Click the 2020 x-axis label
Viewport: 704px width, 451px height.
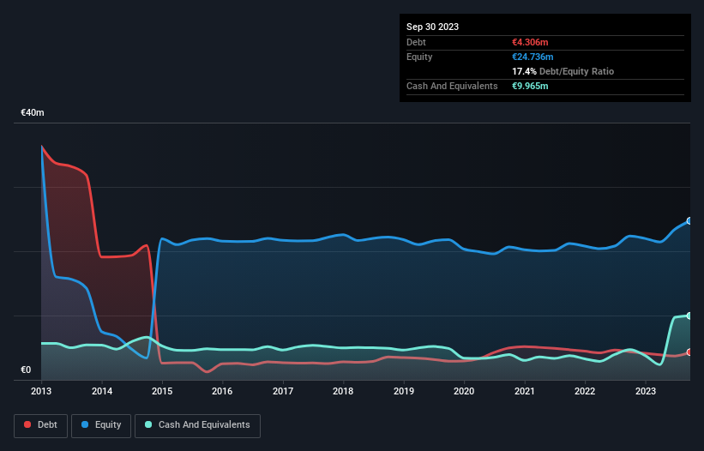[464, 391]
